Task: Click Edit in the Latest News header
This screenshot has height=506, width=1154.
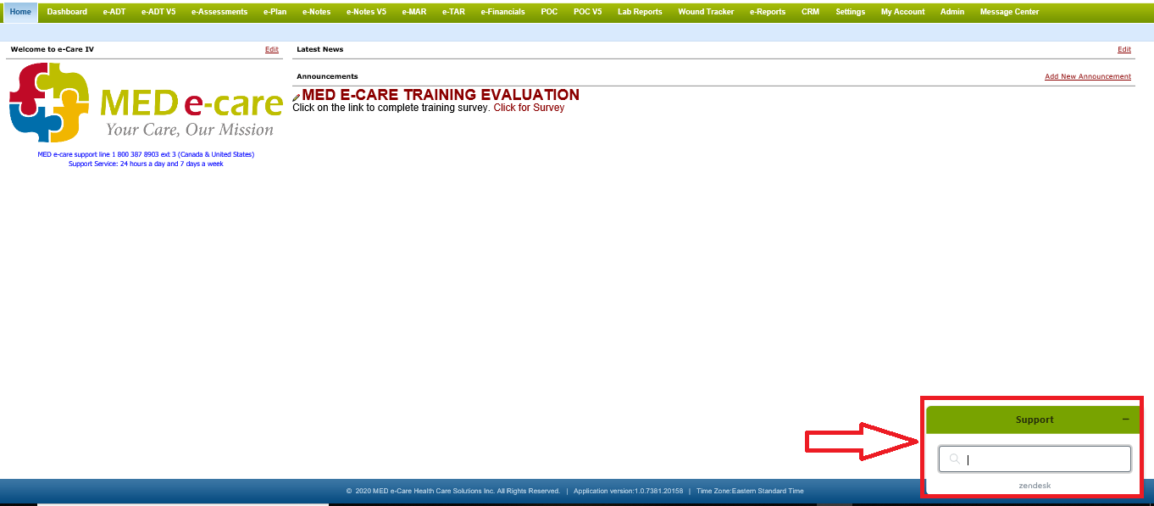Action: (x=1123, y=50)
